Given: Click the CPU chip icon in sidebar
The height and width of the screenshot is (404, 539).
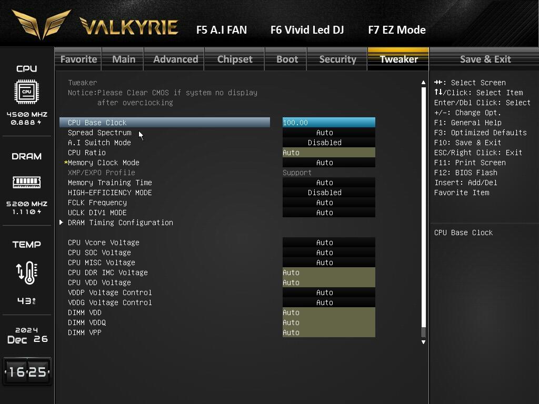Looking at the screenshot, I should [x=26, y=92].
